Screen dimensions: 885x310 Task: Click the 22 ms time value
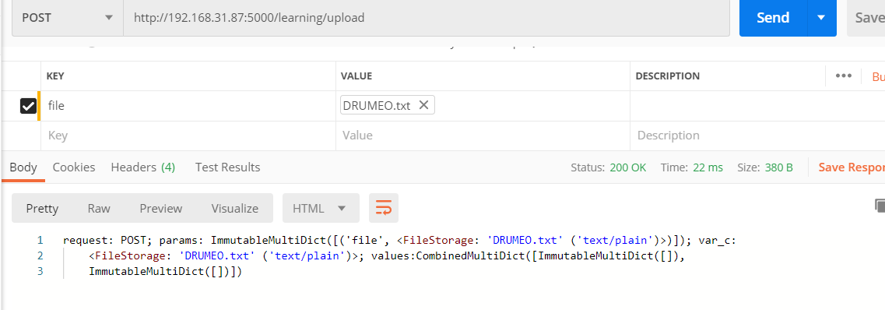[x=708, y=167]
